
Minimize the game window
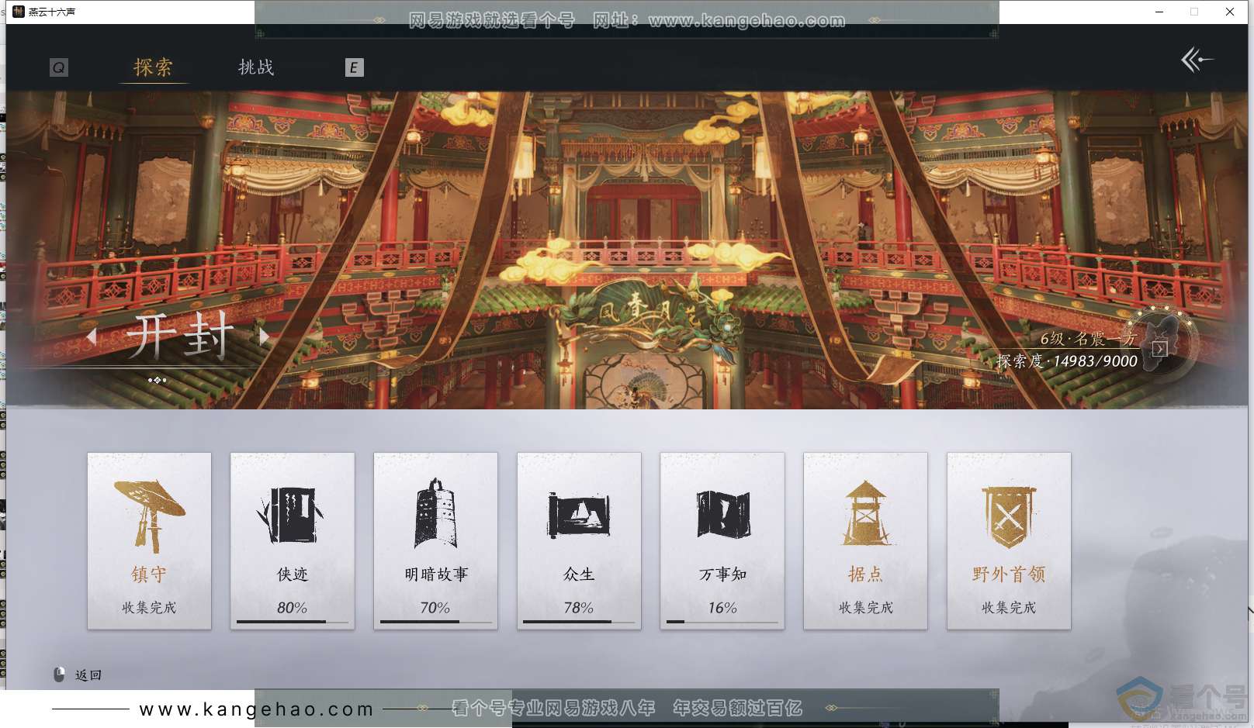1159,12
